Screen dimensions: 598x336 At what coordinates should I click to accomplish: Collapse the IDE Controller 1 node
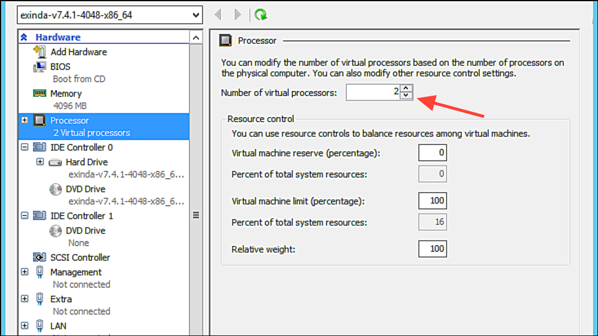pyautogui.click(x=25, y=216)
